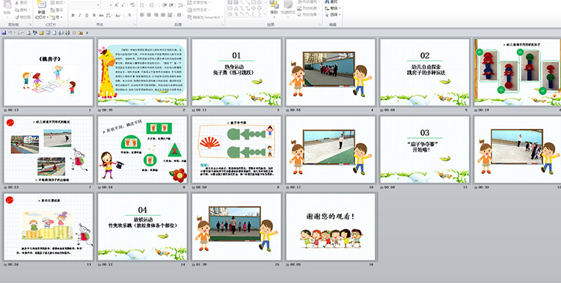Click the Columns icon in paragraph group
The height and width of the screenshot is (283, 561).
tap(180, 15)
